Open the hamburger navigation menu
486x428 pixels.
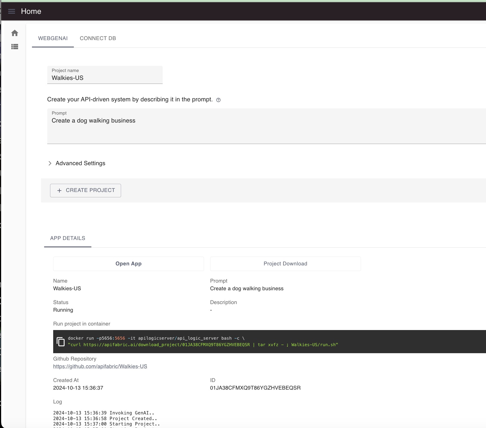(x=12, y=11)
